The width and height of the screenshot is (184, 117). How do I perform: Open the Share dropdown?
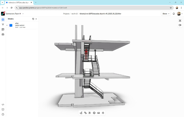[x=166, y=14]
